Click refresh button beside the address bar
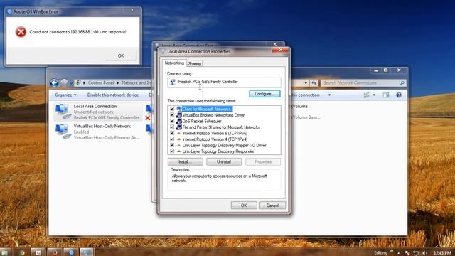Screen dimensions: 455x256 [314, 83]
